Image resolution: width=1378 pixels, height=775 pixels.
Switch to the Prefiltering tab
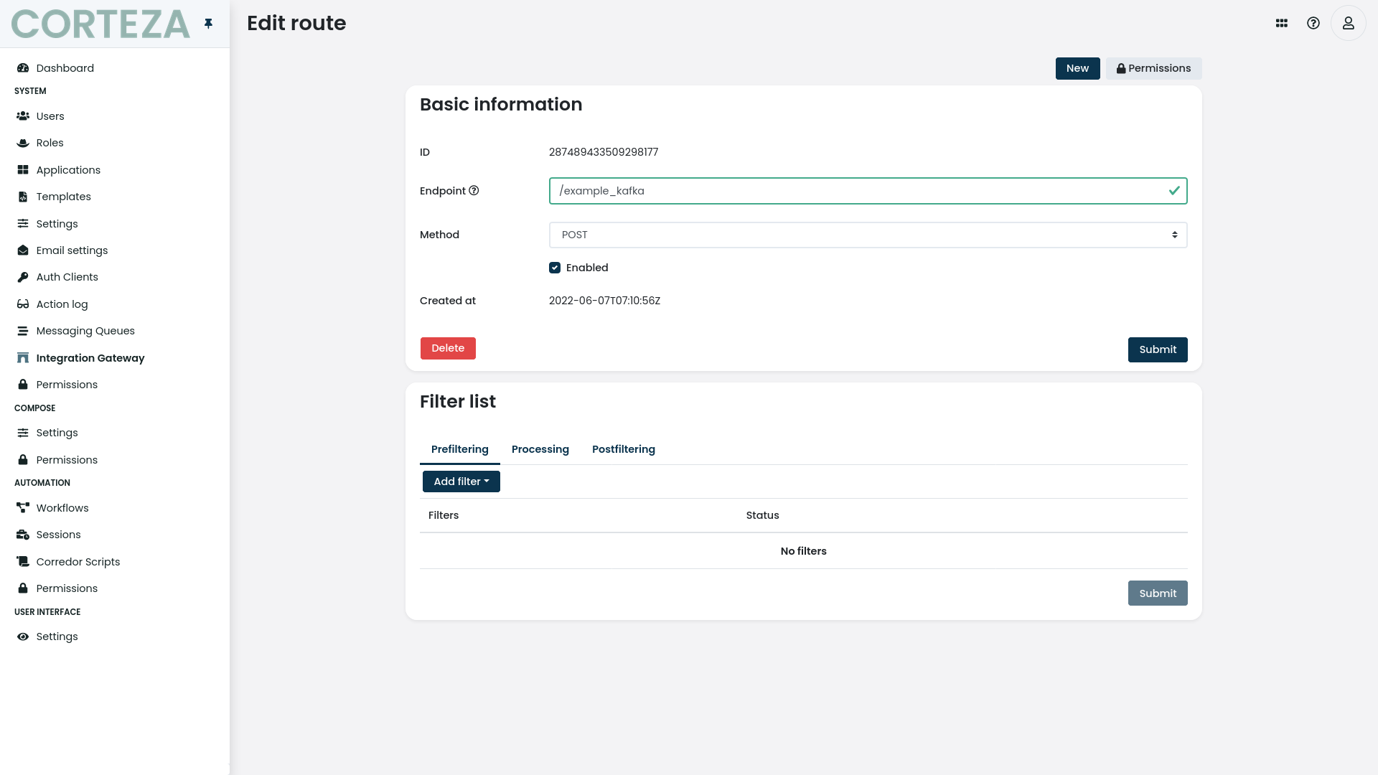[459, 449]
